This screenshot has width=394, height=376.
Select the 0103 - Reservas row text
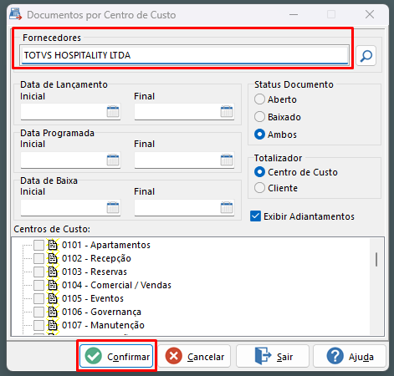[95, 272]
